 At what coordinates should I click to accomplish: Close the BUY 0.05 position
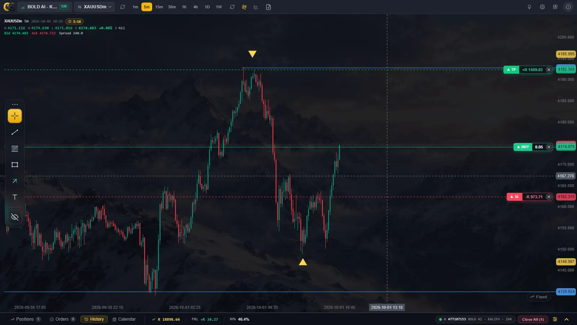pos(549,147)
